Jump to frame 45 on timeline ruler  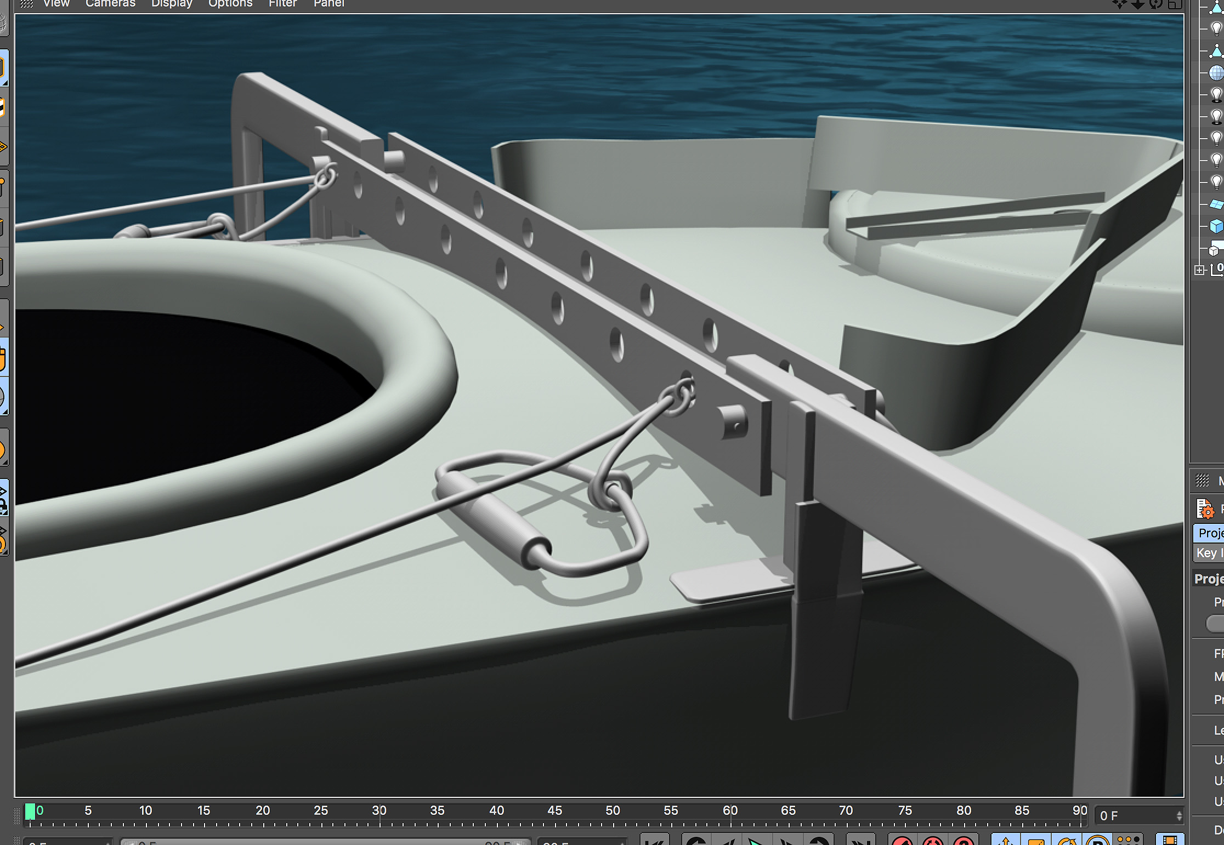click(x=554, y=810)
